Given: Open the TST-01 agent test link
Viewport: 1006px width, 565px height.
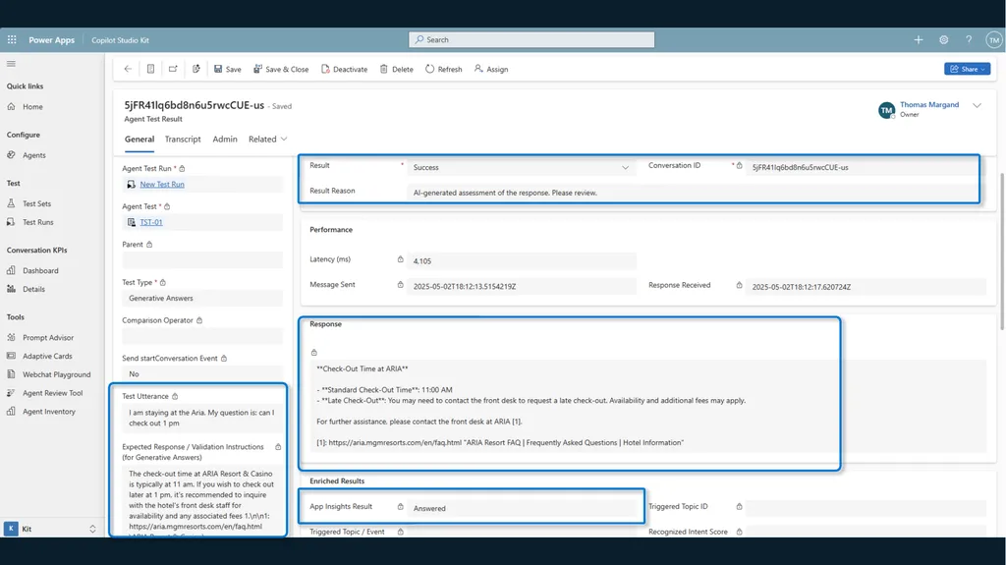Looking at the screenshot, I should 150,222.
